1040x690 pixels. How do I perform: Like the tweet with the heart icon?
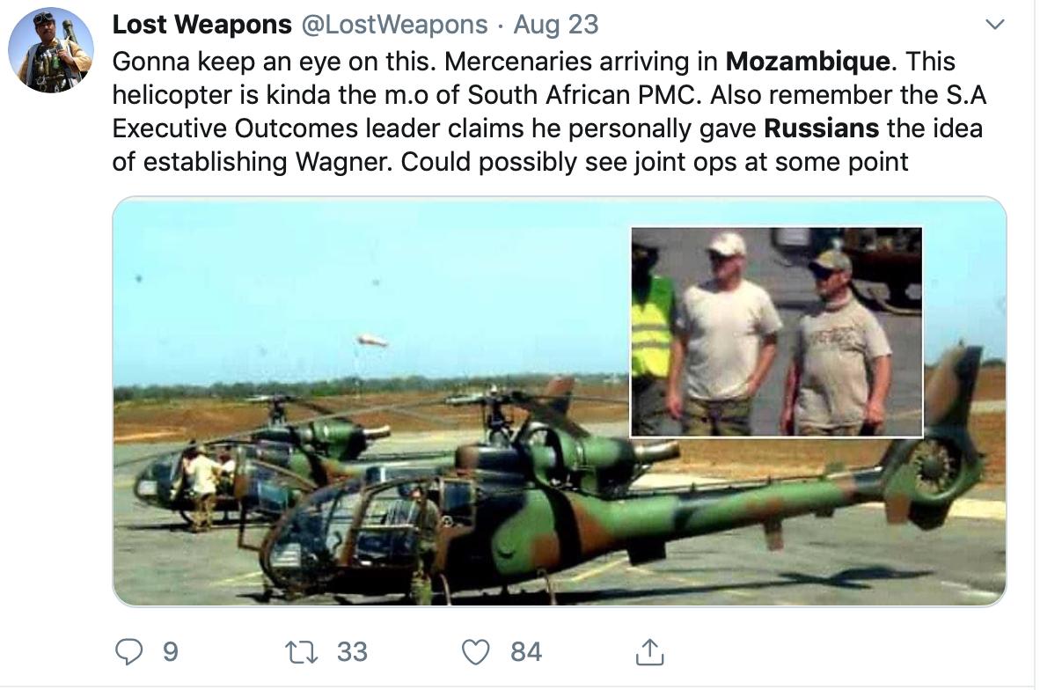(476, 651)
